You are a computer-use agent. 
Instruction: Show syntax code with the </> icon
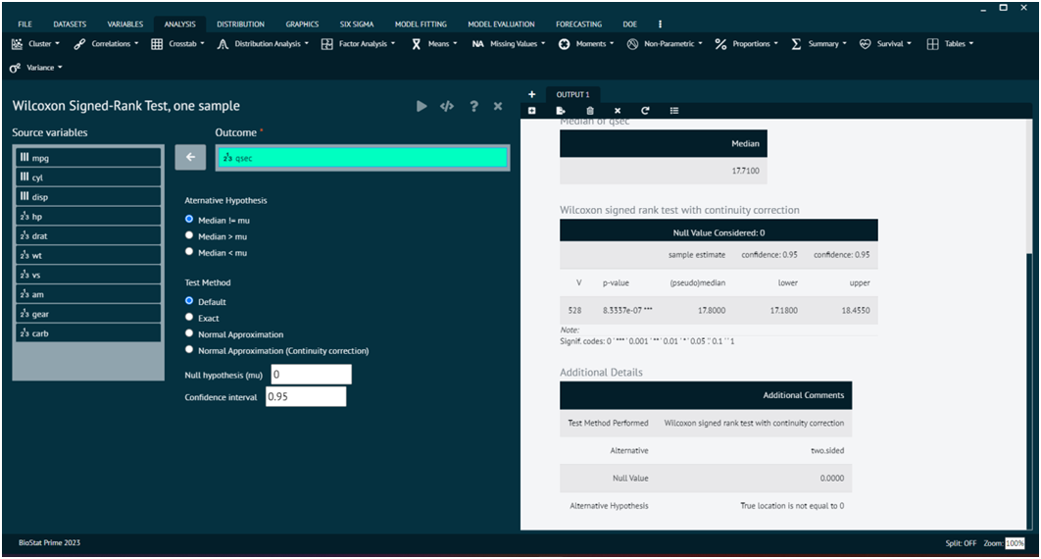click(447, 106)
